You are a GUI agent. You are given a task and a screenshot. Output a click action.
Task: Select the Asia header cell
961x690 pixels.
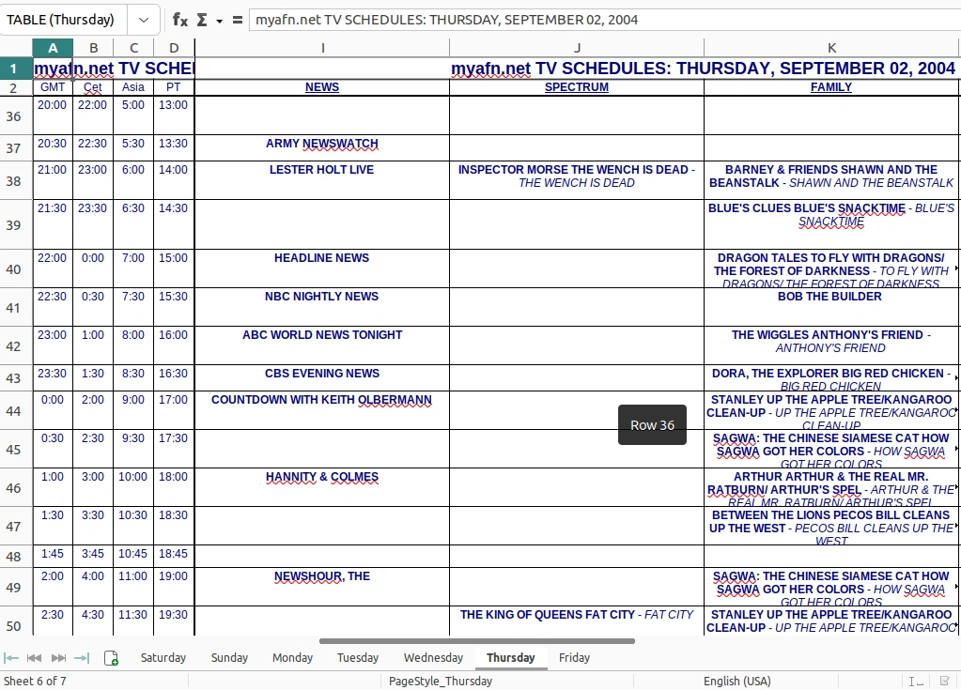(133, 87)
